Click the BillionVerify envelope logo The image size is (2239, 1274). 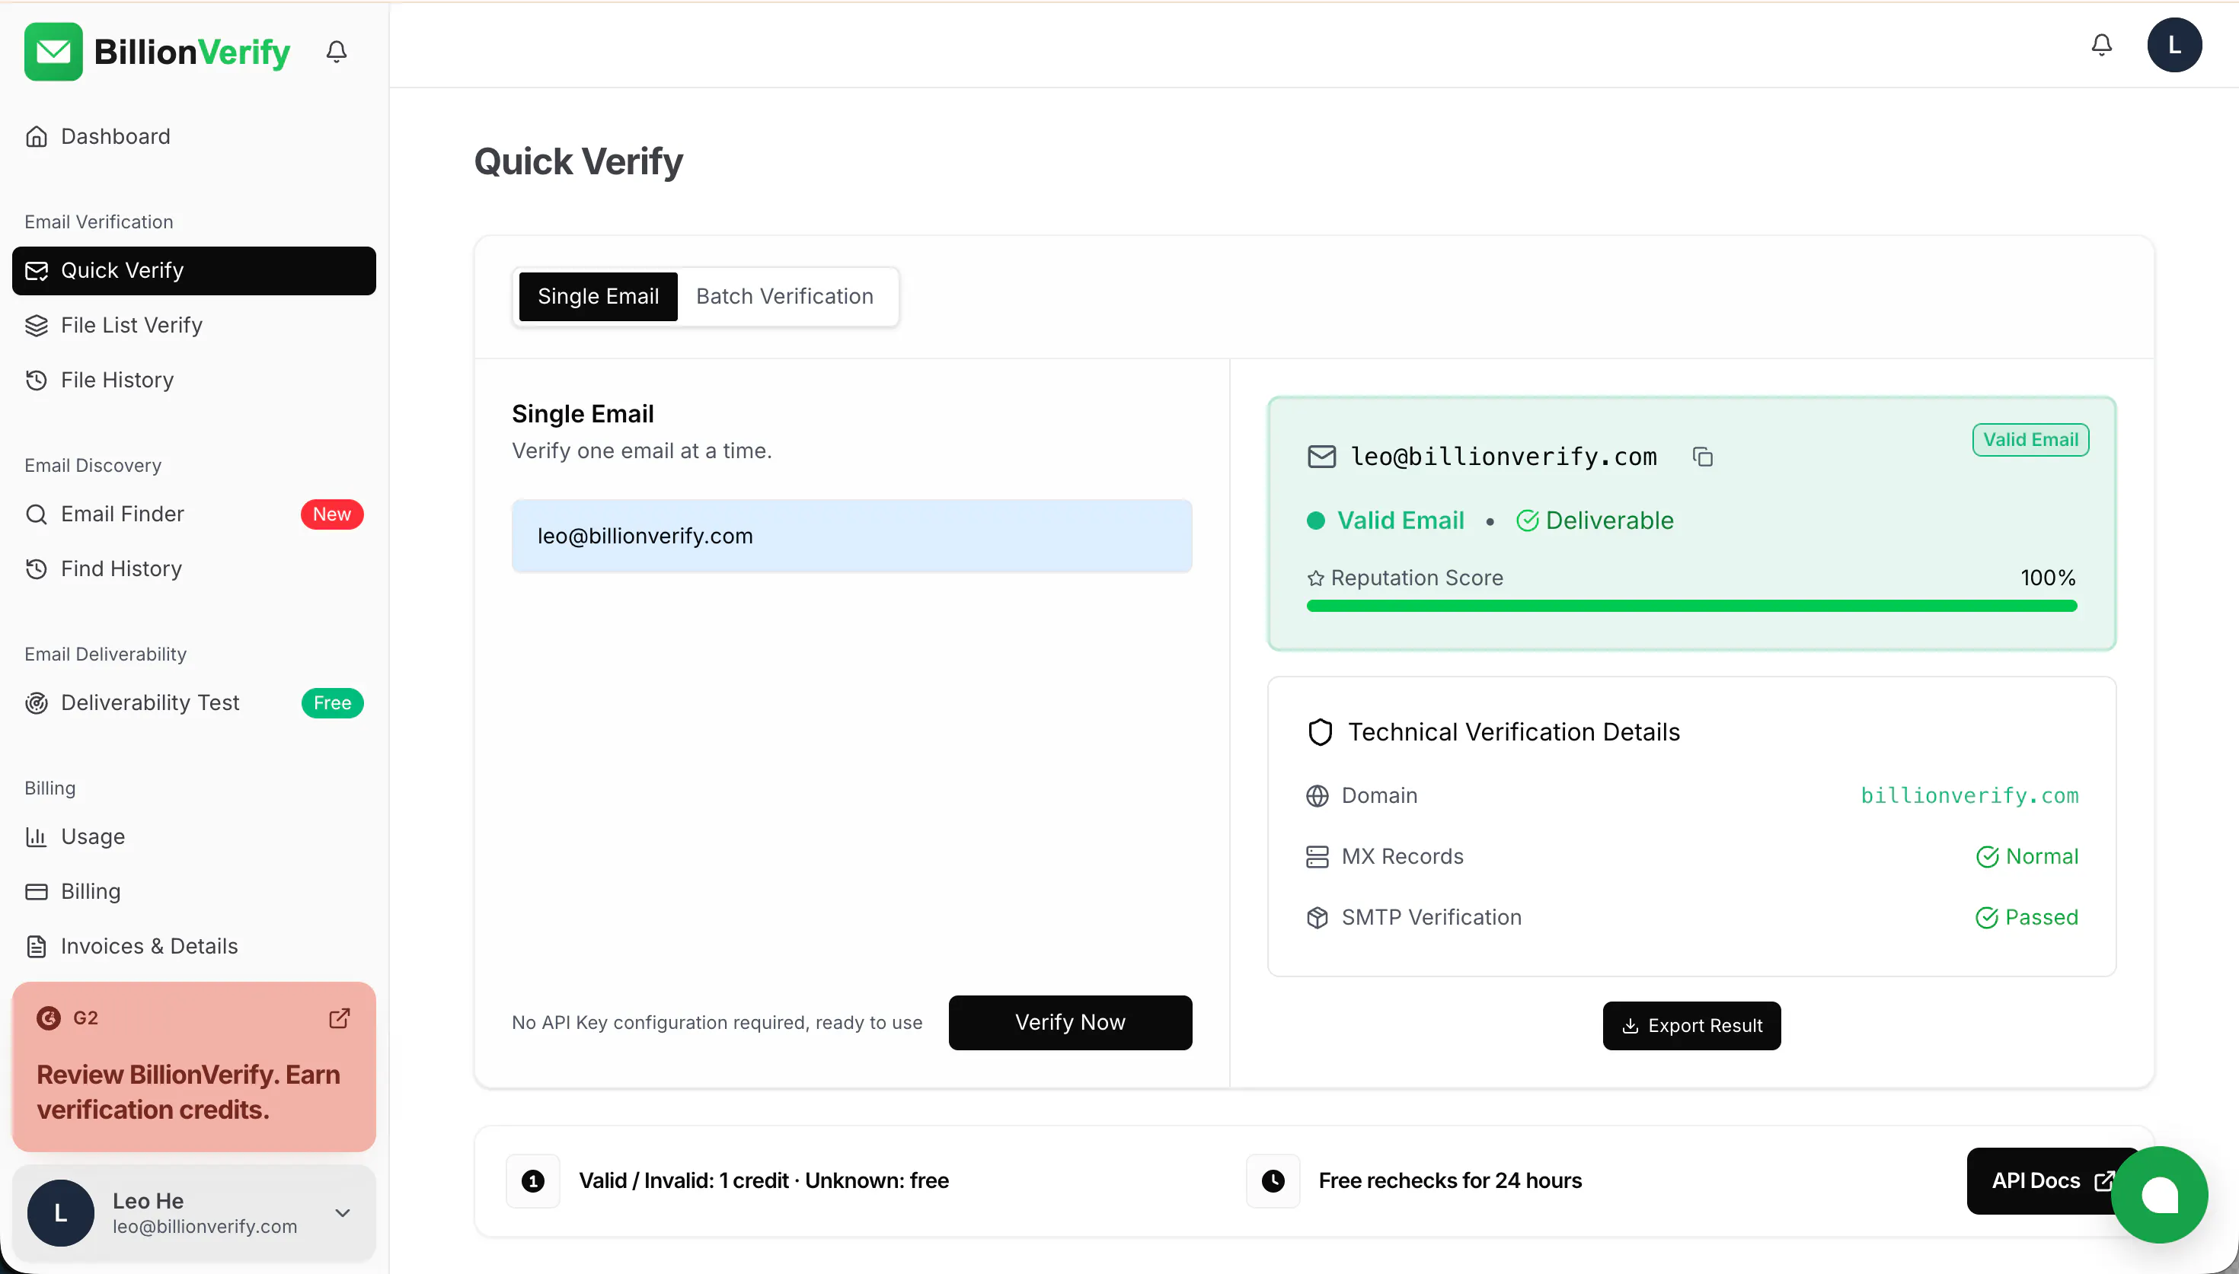[53, 52]
